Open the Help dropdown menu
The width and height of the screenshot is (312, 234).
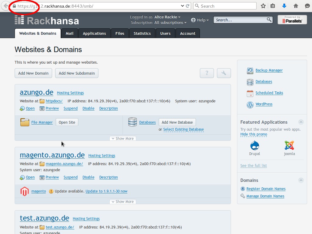tap(200, 20)
